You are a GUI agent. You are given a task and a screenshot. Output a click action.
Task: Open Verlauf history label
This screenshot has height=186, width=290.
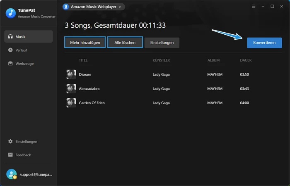pos(21,50)
